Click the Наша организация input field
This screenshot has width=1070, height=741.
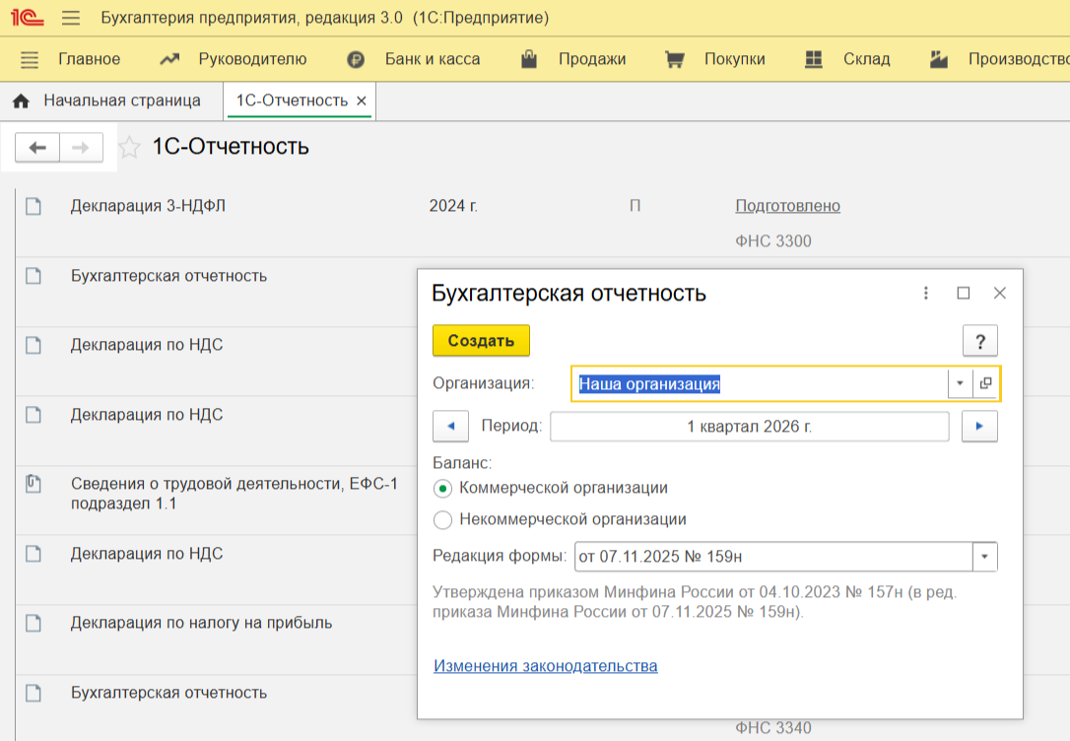(x=760, y=383)
